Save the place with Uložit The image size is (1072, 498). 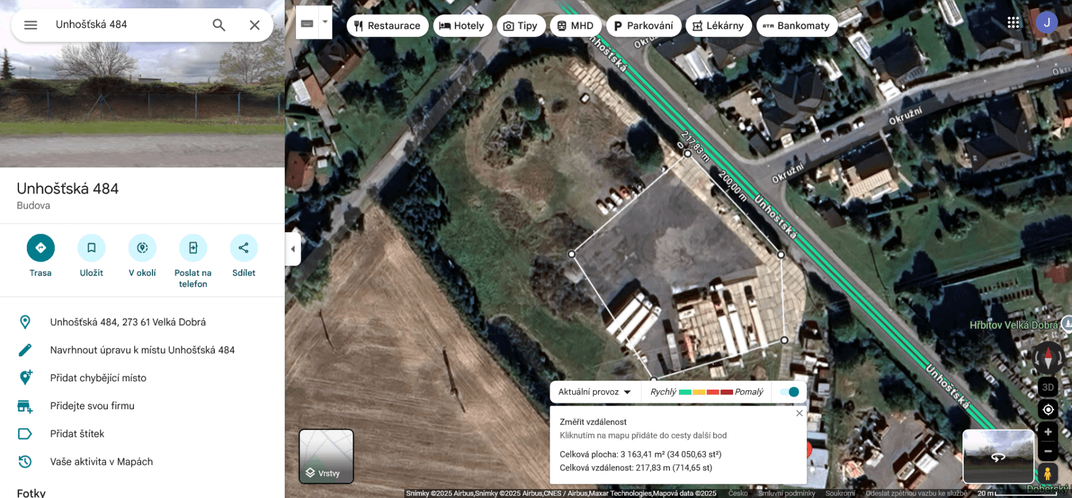pyautogui.click(x=92, y=256)
